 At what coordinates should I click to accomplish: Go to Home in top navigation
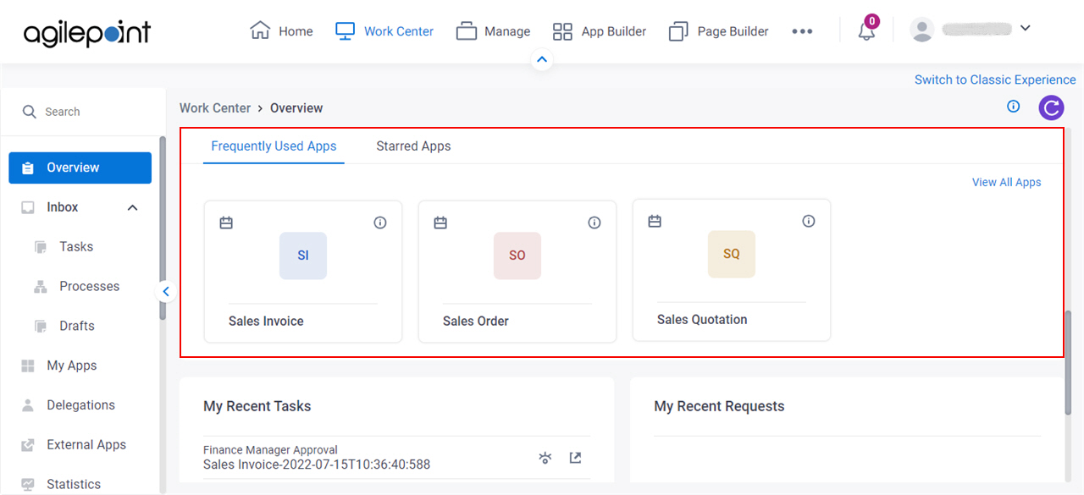281,31
